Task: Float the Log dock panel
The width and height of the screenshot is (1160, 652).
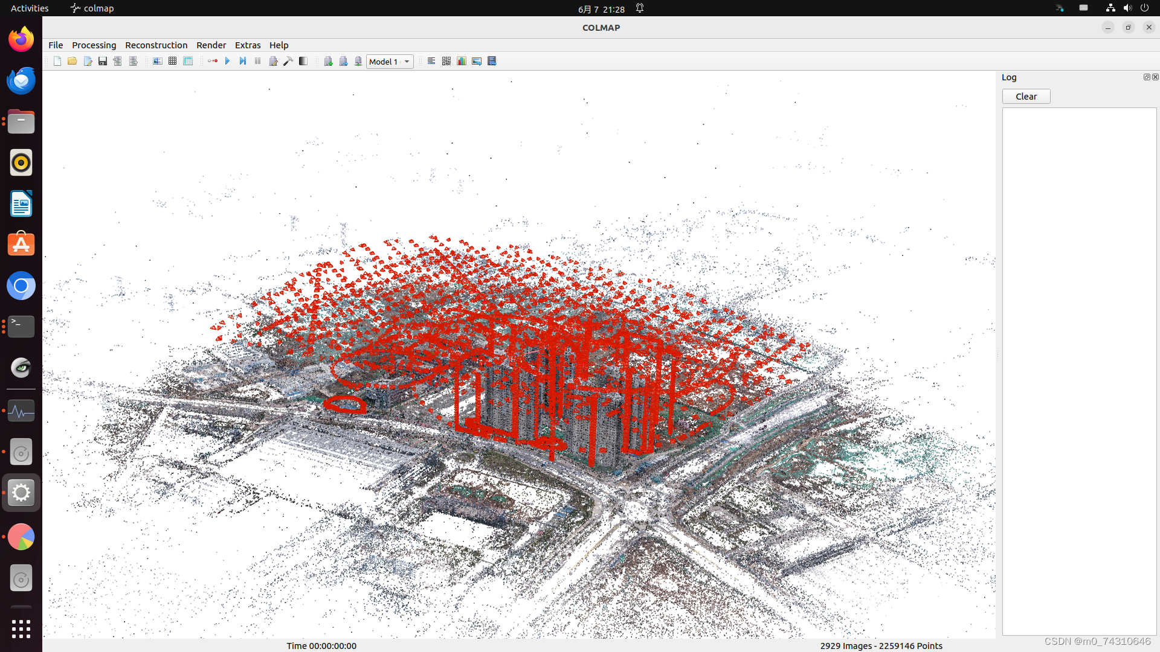Action: pyautogui.click(x=1147, y=77)
